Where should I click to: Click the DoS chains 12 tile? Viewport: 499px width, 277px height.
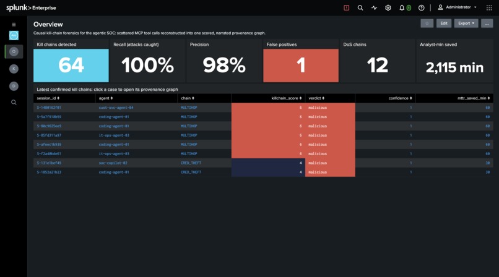pos(378,66)
